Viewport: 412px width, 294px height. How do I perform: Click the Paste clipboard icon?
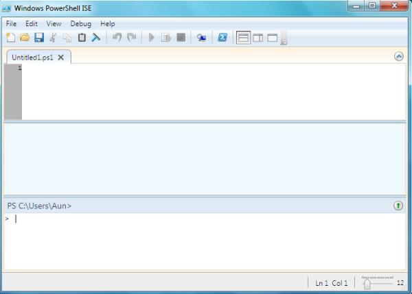pos(82,38)
